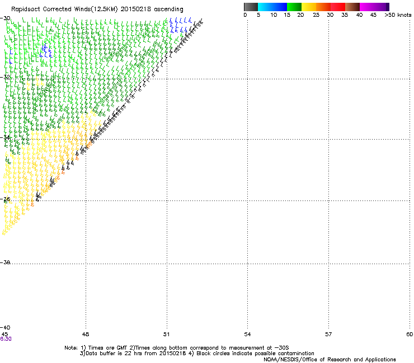Click the "NOAA/NESDIS/Office of Research and Applications" credit
Viewport: 414px width, 363px height.
(330, 360)
